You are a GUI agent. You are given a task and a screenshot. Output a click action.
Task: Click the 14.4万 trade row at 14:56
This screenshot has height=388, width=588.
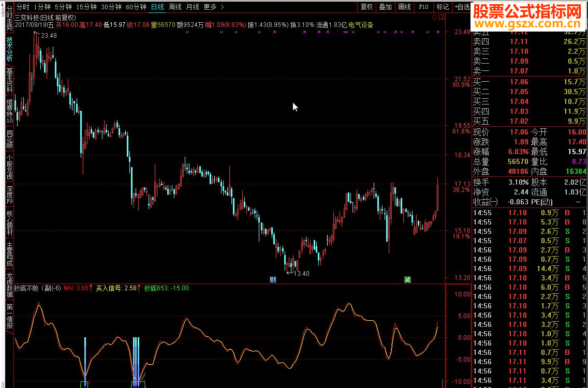pyautogui.click(x=530, y=269)
